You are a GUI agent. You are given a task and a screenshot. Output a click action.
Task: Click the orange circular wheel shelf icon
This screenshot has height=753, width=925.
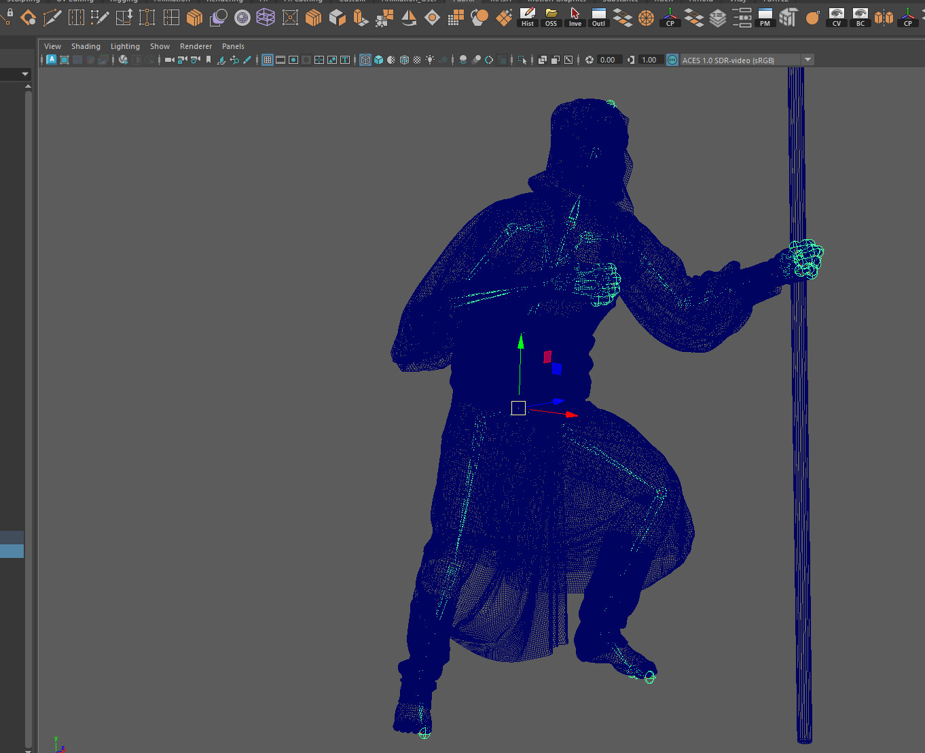tap(647, 18)
